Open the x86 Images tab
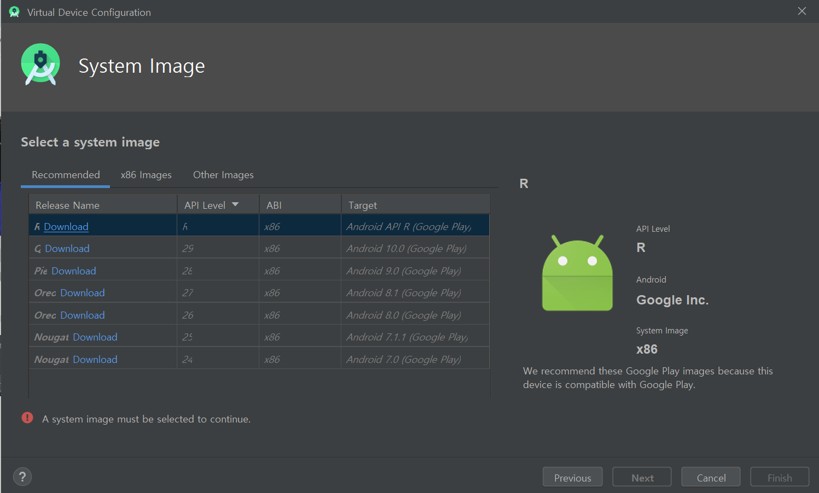Image resolution: width=819 pixels, height=493 pixels. click(146, 175)
